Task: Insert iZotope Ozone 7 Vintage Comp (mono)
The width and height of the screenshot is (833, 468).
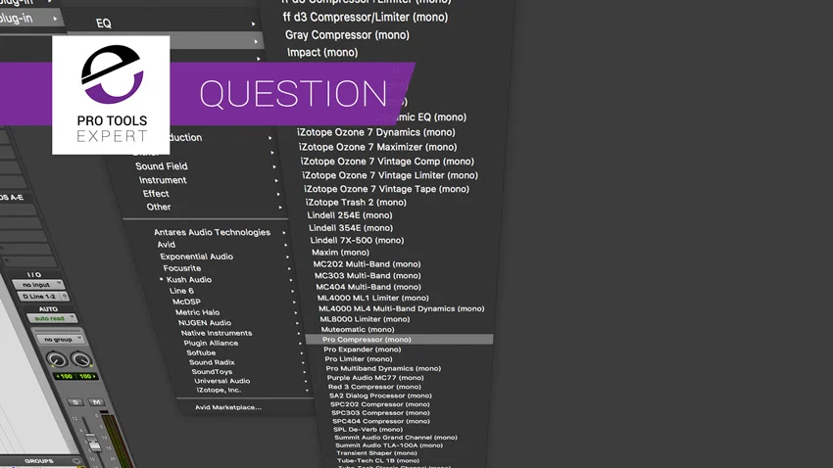Action: click(387, 162)
